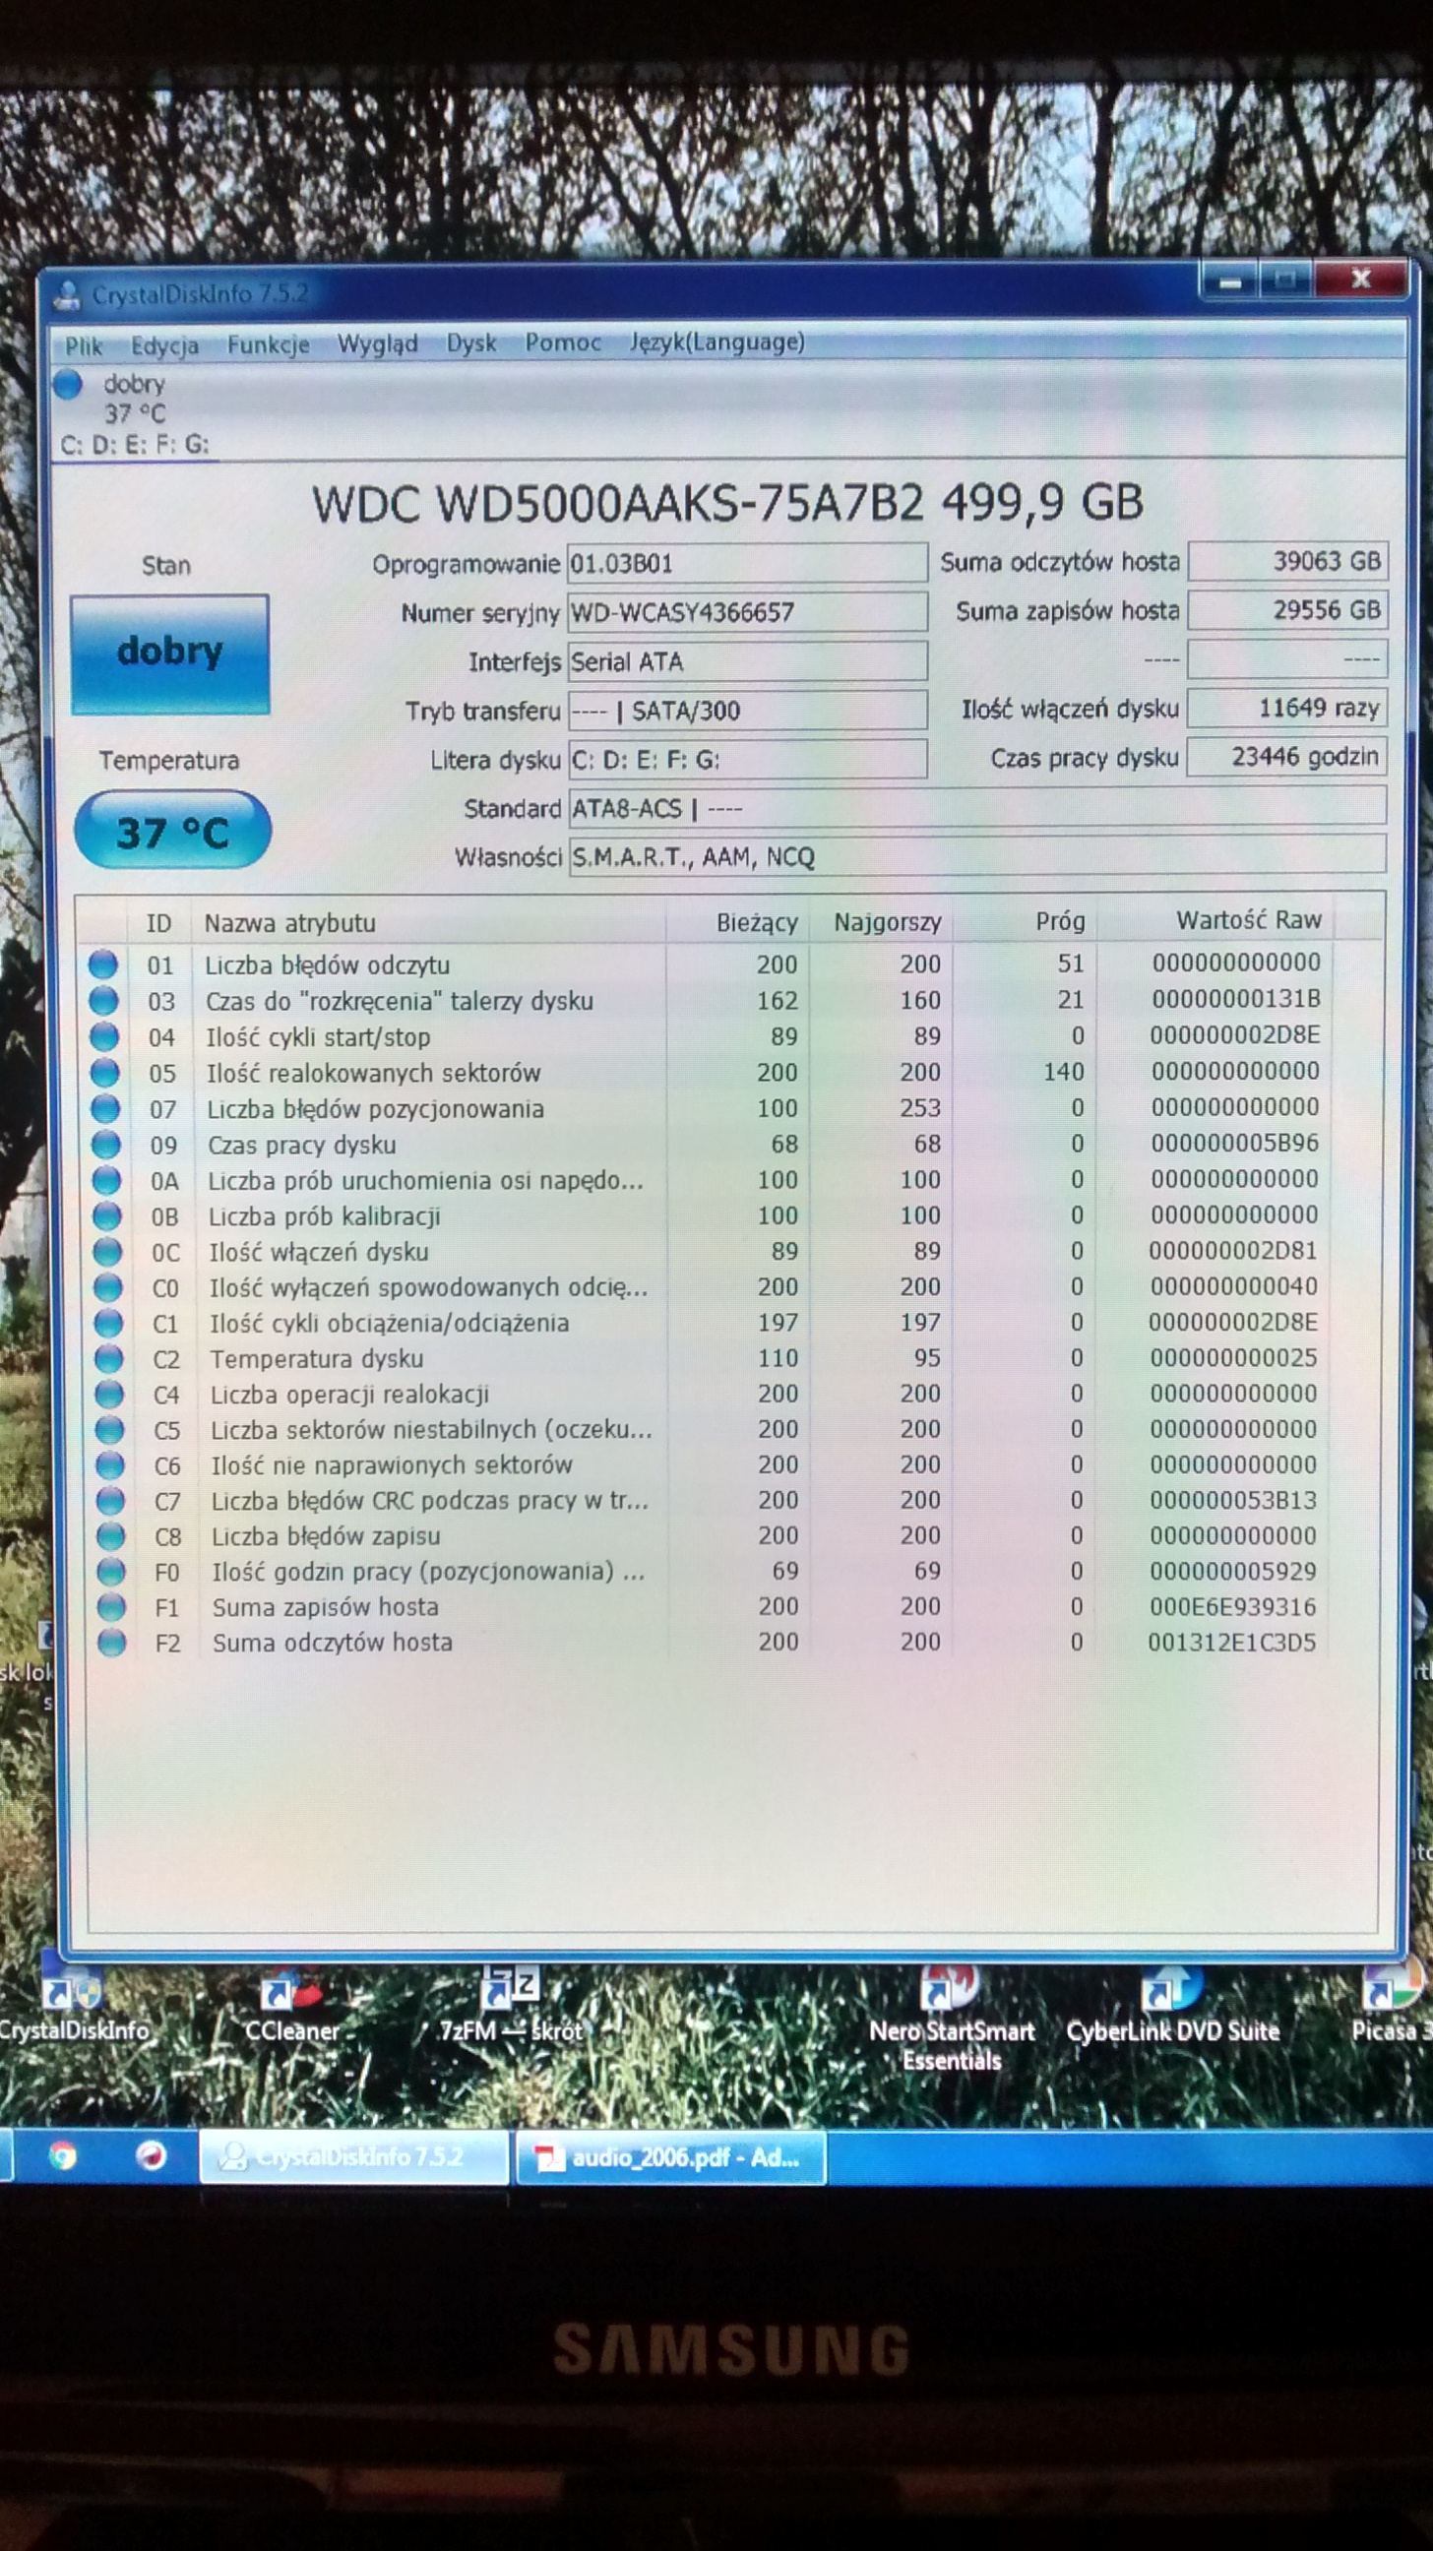This screenshot has height=2551, width=1433.
Task: Click the Bieżący column header
Action: point(738,922)
